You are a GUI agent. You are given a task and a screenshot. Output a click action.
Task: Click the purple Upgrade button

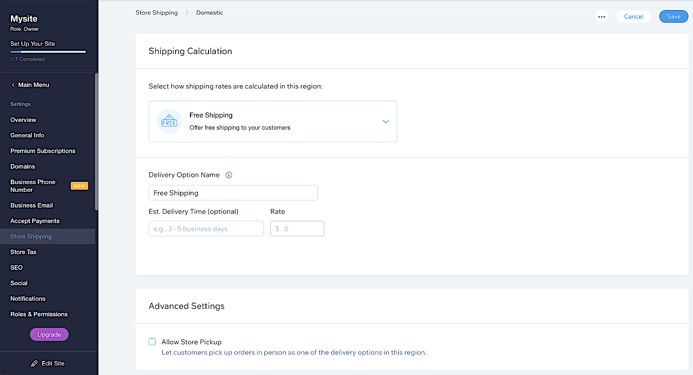tap(49, 335)
